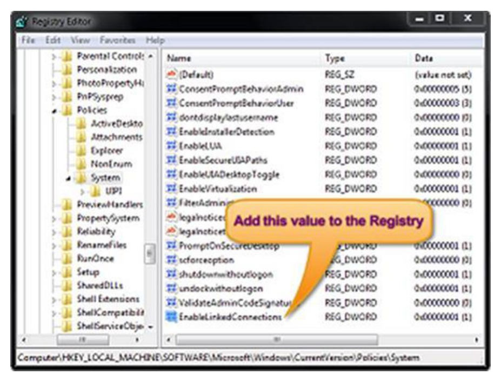Select the SharedDLLs key

[x=100, y=285]
